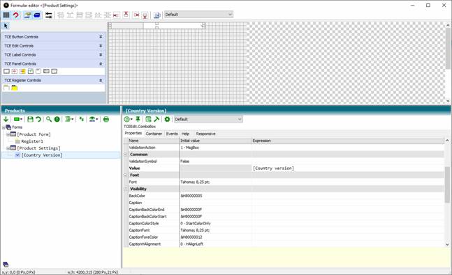Image resolution: width=452 pixels, height=275 pixels.
Task: Open the Default dropdown in properties toolbar
Action: point(208,119)
